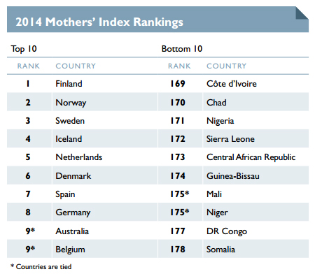Select Côte d'Ivoire in the Bottom 10
Screen dimensions: 315x274
(x=232, y=84)
